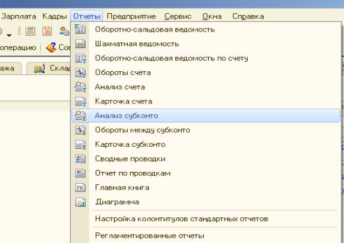344x243 pixels.
Task: Open the table toolbar icon
Action: pyautogui.click(x=30, y=31)
